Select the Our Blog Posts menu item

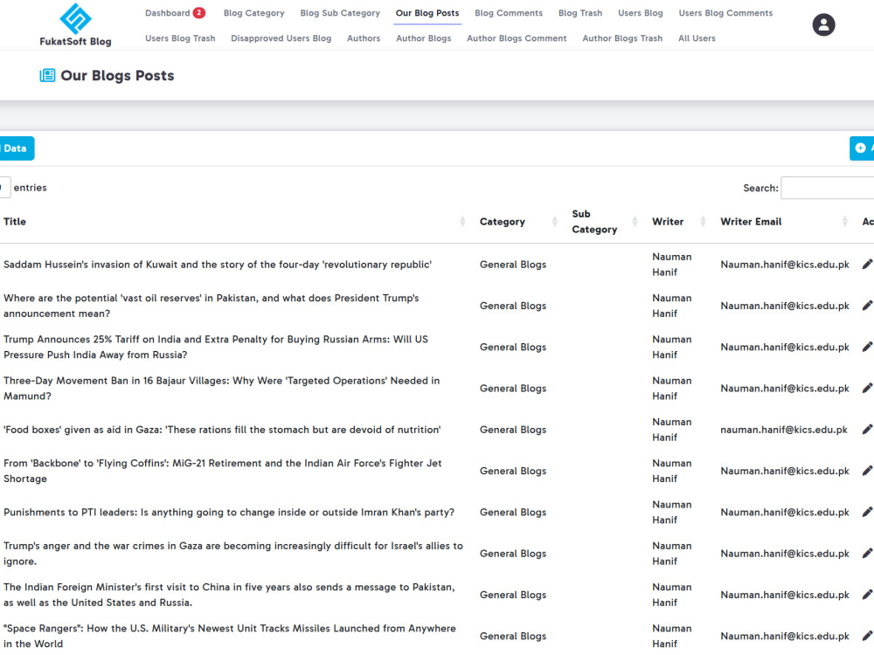coord(427,13)
